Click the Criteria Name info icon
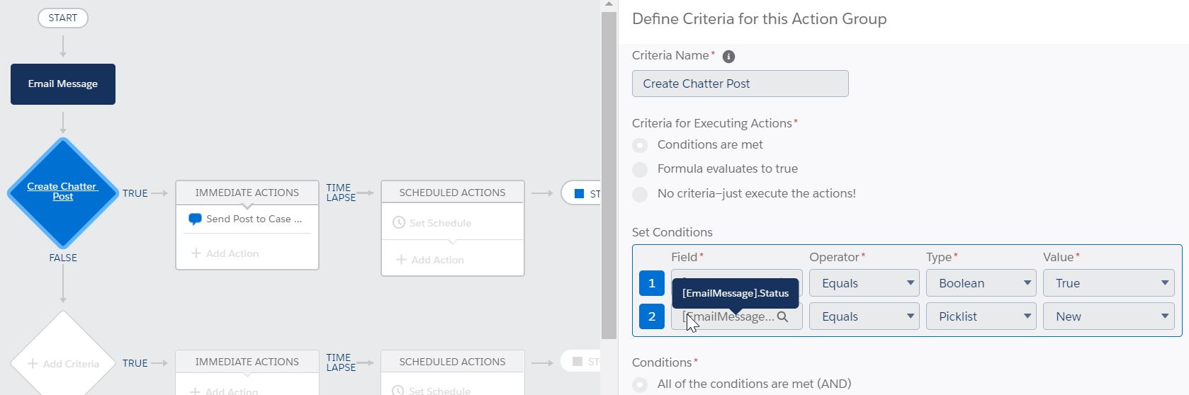The width and height of the screenshot is (1189, 395). pyautogui.click(x=728, y=57)
